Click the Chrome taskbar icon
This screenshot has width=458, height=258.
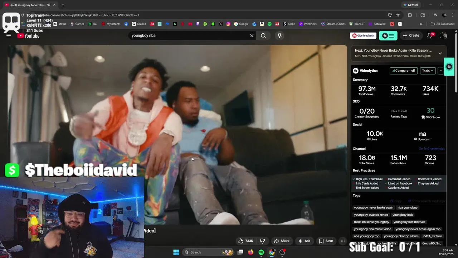point(272,252)
